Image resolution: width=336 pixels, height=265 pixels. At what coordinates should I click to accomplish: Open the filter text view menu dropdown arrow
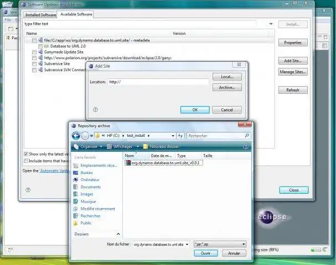click(271, 24)
